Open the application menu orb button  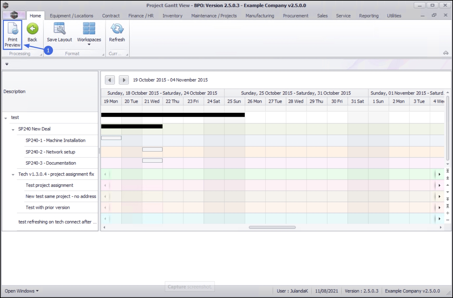14,15
